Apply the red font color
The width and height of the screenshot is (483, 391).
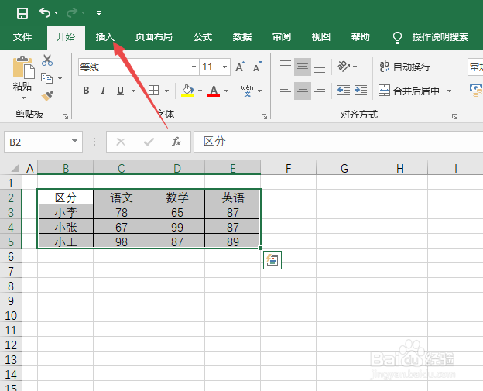click(x=214, y=91)
